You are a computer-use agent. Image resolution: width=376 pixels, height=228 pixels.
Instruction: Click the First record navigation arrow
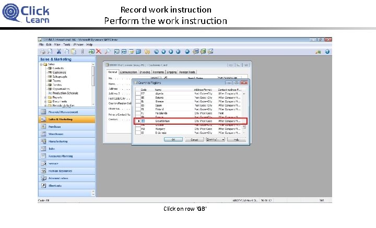(156, 52)
